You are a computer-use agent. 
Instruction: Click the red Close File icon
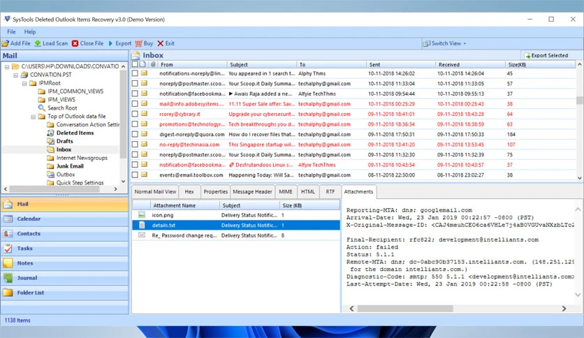pyautogui.click(x=75, y=43)
